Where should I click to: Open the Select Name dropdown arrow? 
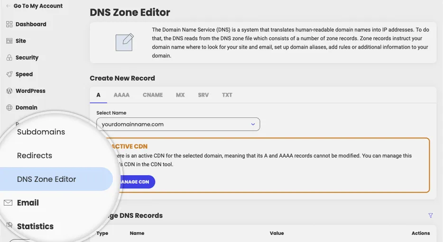(253, 125)
